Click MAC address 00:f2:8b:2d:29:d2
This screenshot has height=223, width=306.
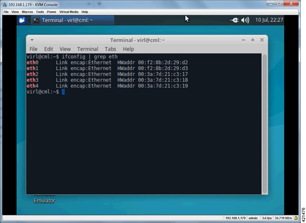coord(163,62)
